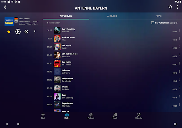Select the Aufnehmen tab
The width and height of the screenshot is (182, 128).
point(66,16)
